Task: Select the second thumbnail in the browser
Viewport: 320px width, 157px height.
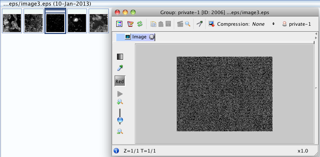Action: click(34, 21)
